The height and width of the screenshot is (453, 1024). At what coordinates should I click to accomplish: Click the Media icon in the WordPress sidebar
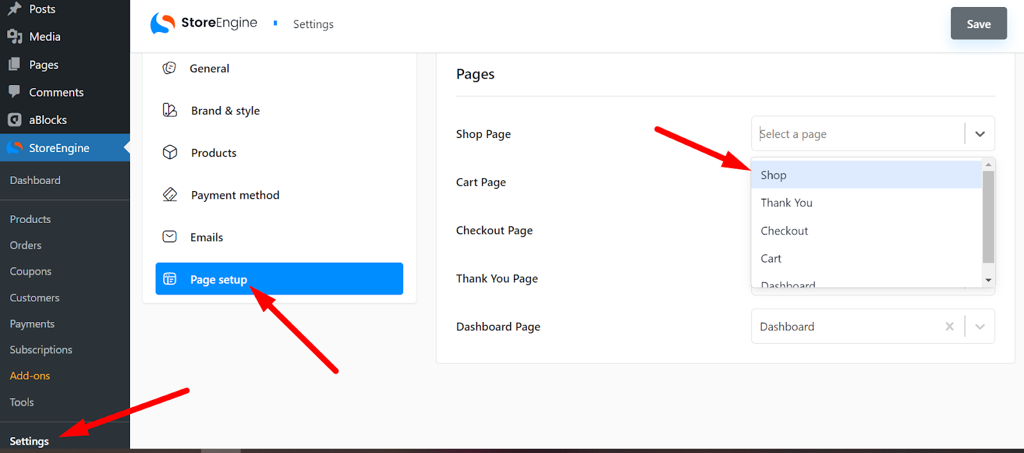click(14, 36)
